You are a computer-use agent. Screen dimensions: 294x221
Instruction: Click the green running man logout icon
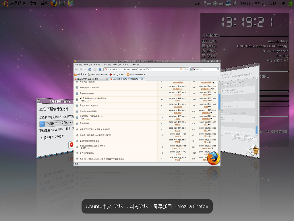291,3
